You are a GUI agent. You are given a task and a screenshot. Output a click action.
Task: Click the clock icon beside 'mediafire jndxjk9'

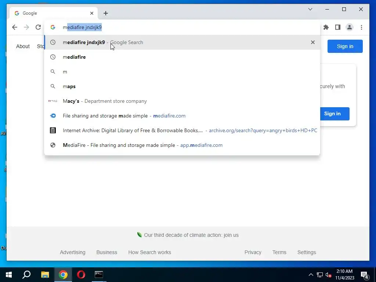tap(53, 42)
